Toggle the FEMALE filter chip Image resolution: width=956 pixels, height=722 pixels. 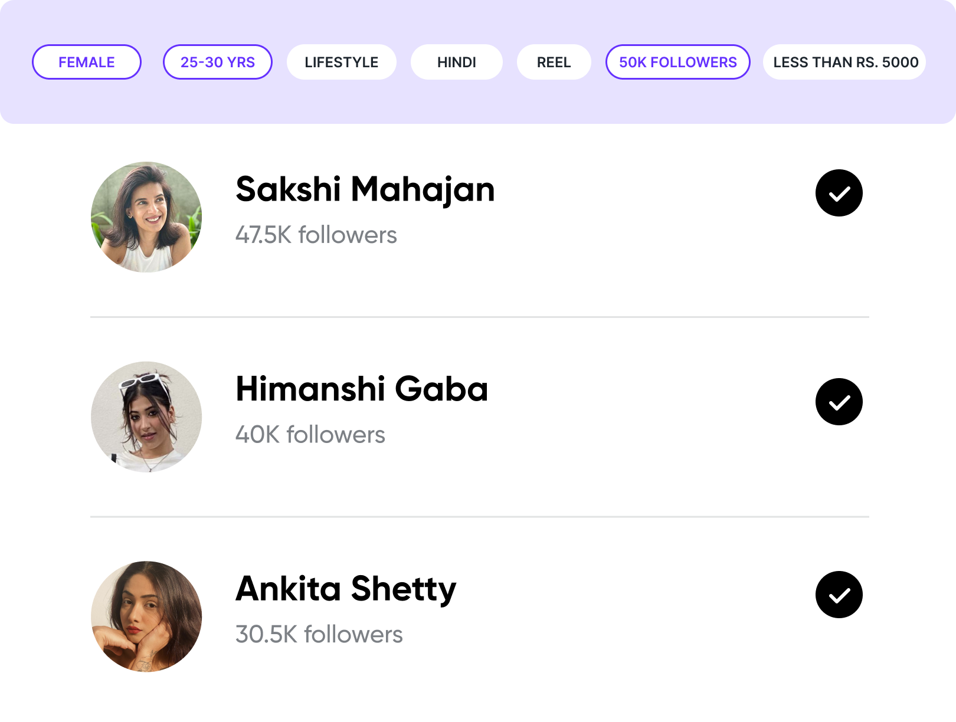tap(87, 62)
